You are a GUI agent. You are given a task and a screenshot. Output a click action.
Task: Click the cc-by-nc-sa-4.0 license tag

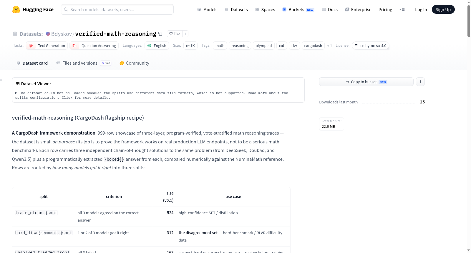tap(371, 46)
